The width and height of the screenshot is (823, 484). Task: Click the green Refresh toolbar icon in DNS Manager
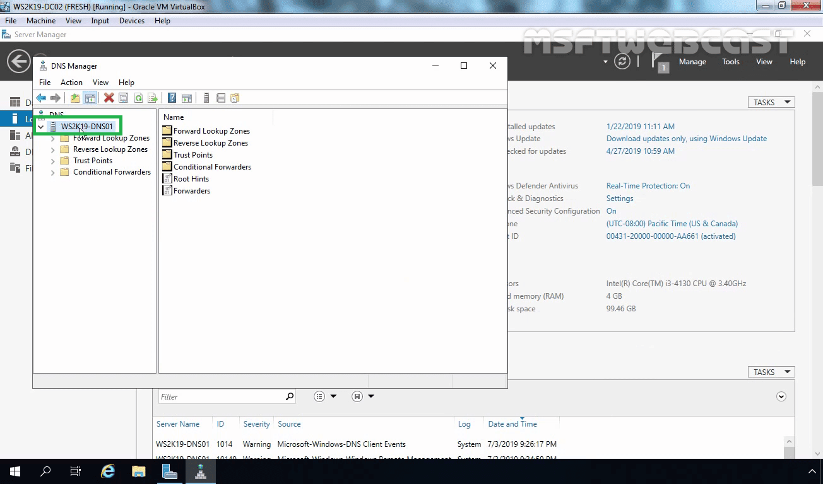[x=138, y=98]
